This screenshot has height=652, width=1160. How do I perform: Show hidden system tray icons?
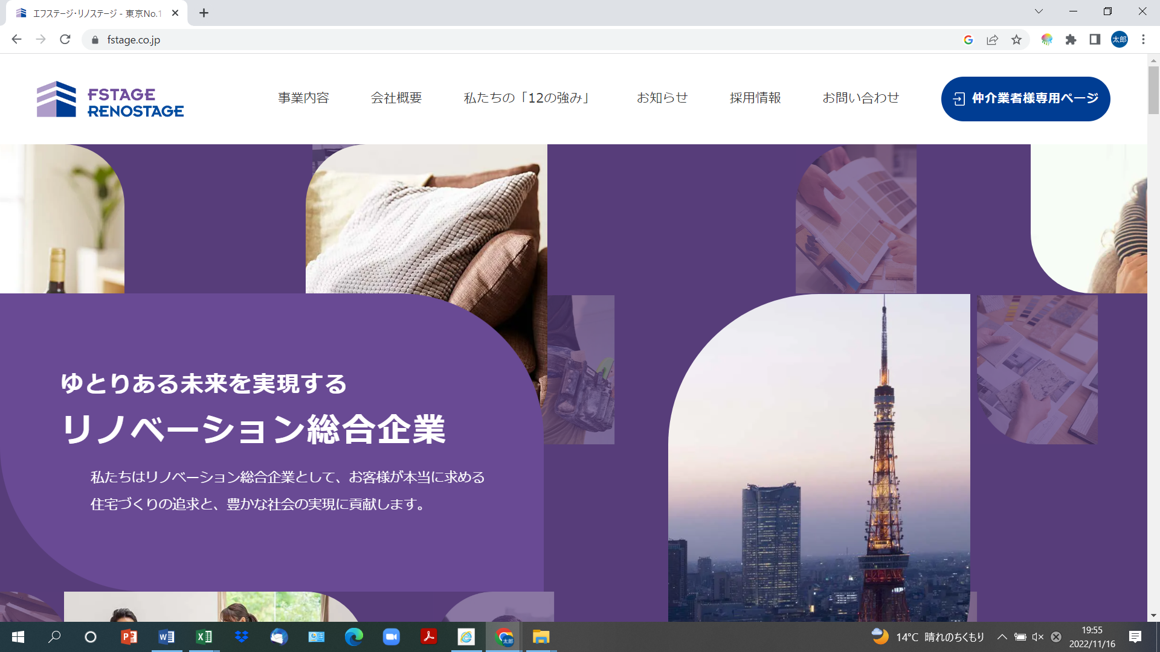coord(1002,637)
